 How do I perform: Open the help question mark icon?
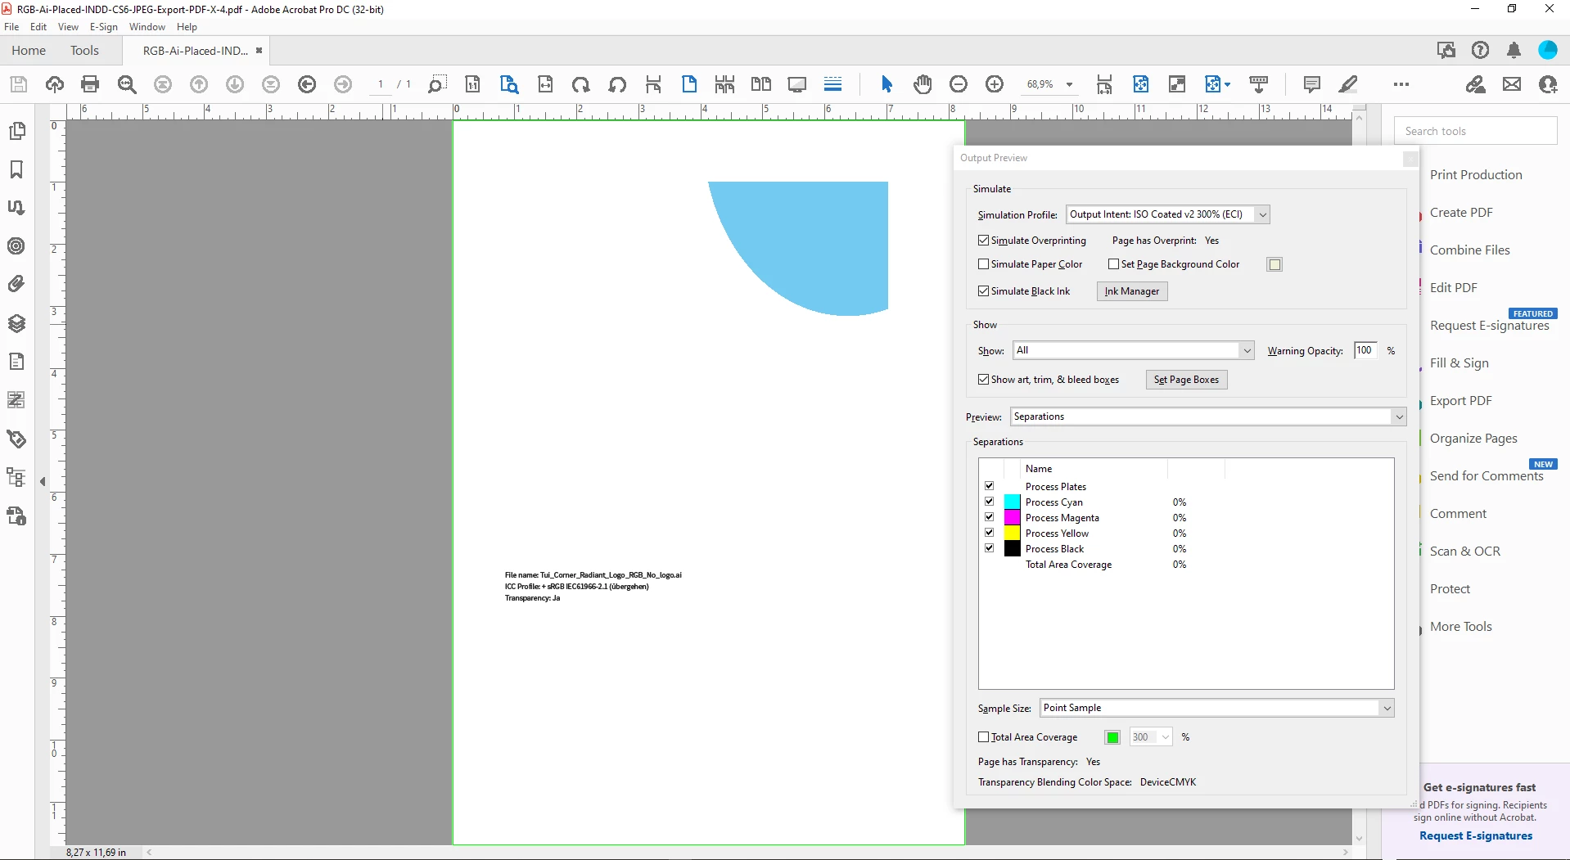pyautogui.click(x=1480, y=51)
